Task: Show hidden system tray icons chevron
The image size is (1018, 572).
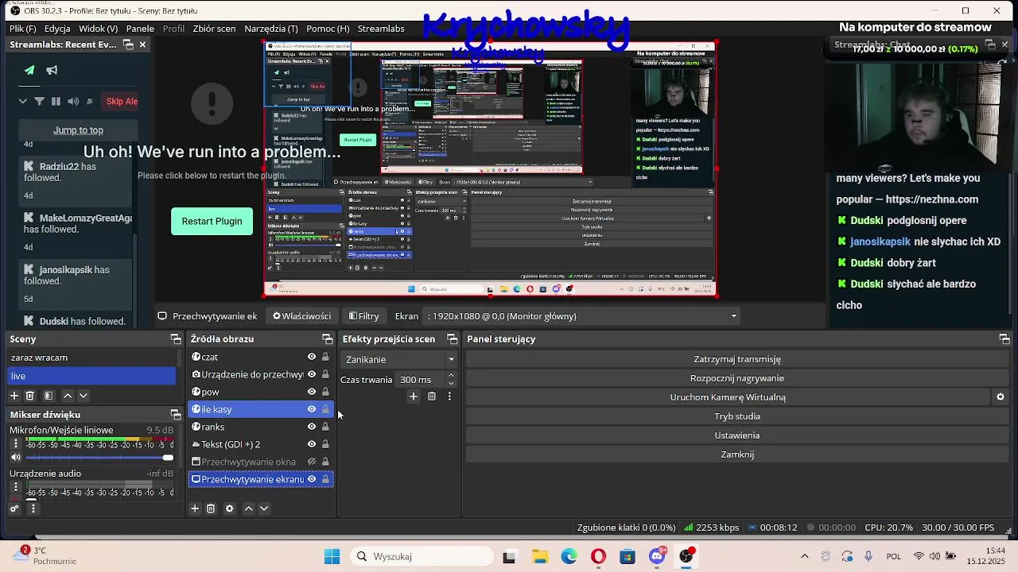Action: coord(805,556)
